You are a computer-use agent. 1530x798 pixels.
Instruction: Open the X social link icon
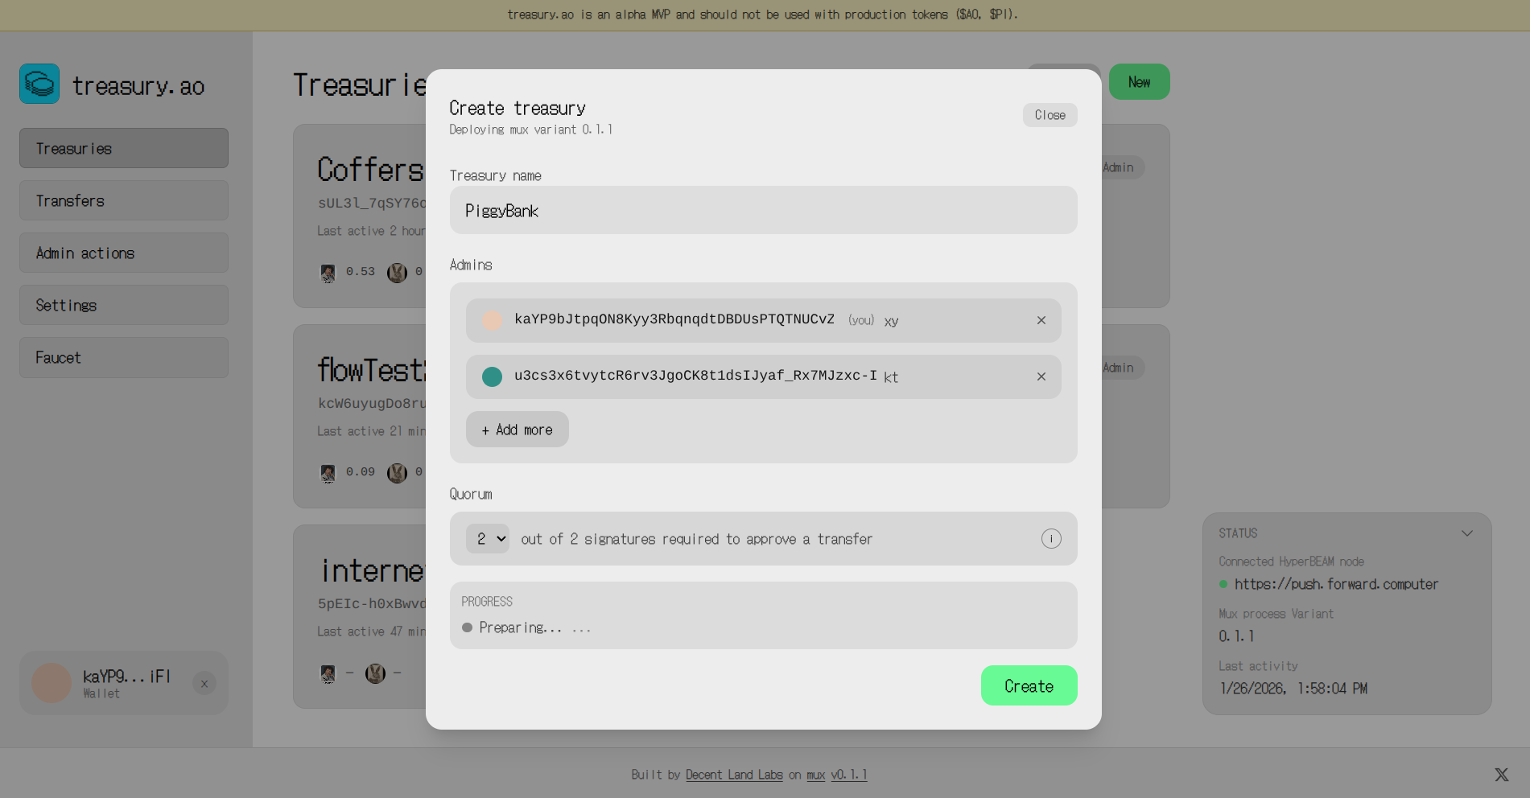point(1501,775)
